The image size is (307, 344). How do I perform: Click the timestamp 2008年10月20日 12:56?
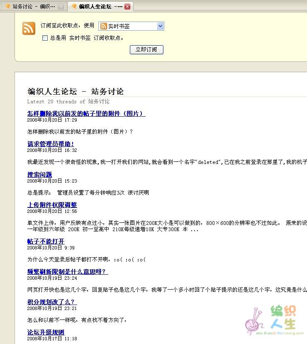click(52, 211)
